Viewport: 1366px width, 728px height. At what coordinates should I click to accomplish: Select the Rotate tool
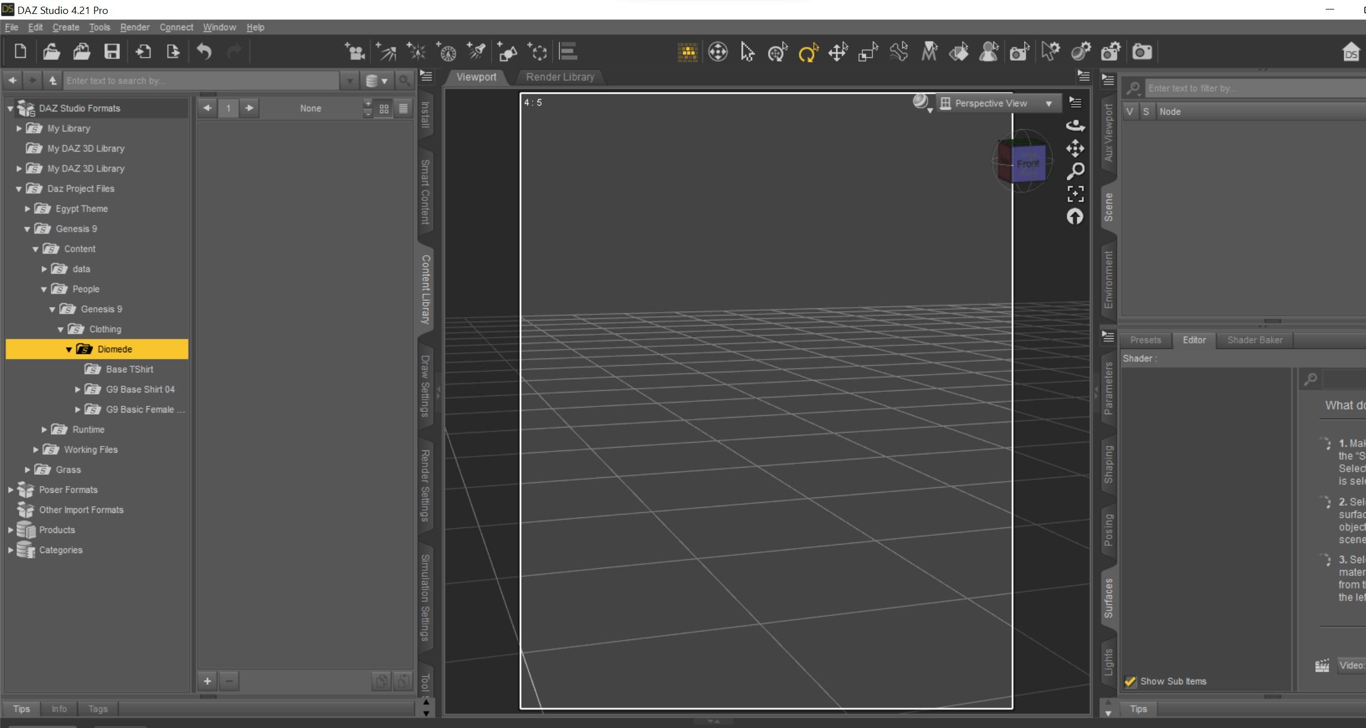click(808, 52)
